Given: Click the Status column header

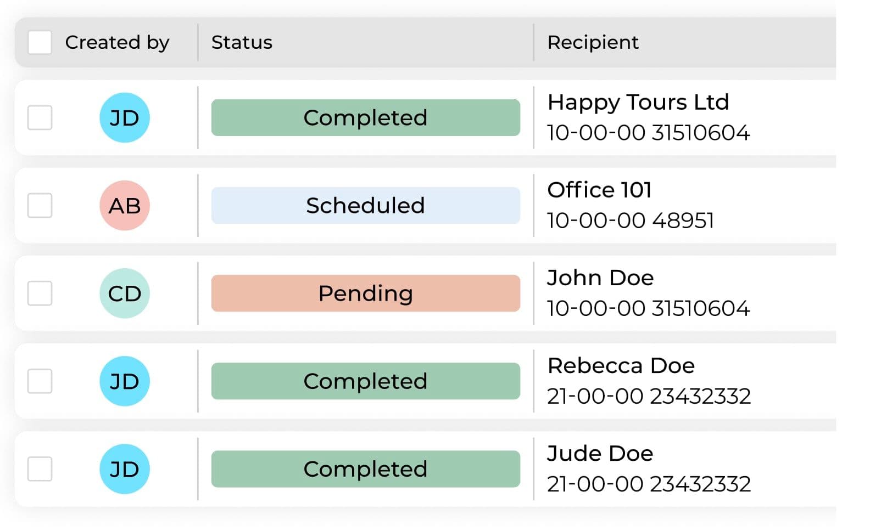Looking at the screenshot, I should [x=242, y=42].
